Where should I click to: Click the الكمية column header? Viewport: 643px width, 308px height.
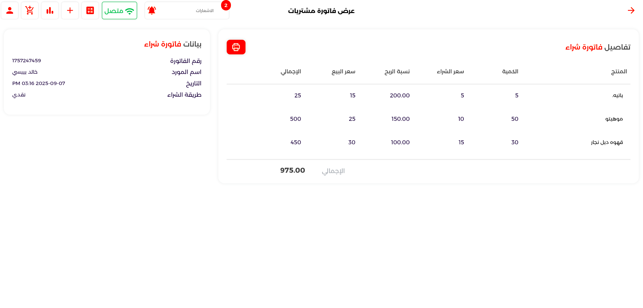(510, 71)
